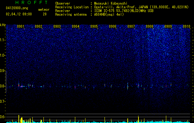Select the Ogata-vill. Akita-Pref. JAPAN location text
Viewport: 194px width, 123px height.
[141, 7]
